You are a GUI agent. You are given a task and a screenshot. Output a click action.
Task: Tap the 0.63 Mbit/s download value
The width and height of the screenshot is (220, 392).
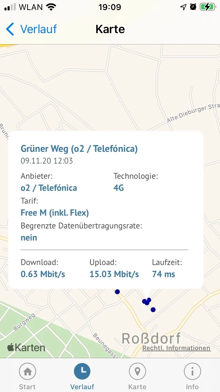point(43,274)
